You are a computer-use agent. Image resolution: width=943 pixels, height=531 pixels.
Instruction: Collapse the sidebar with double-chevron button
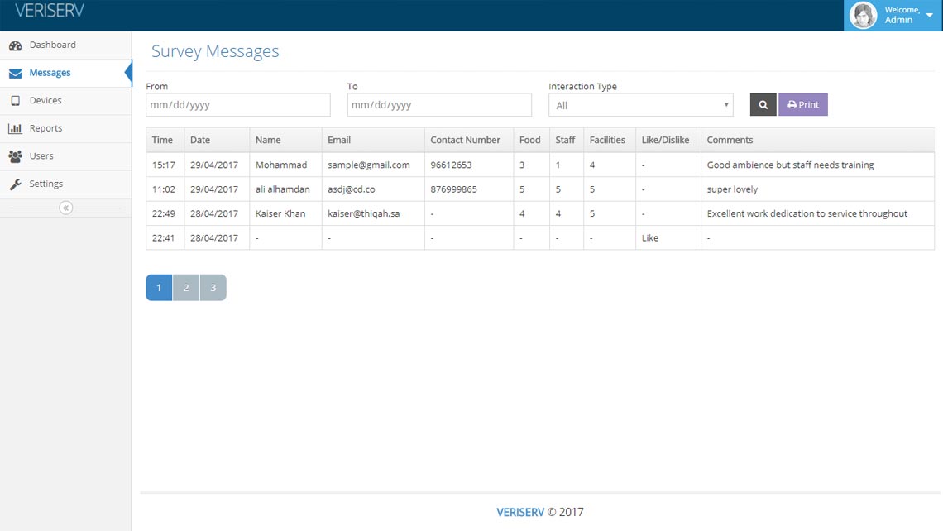[66, 208]
